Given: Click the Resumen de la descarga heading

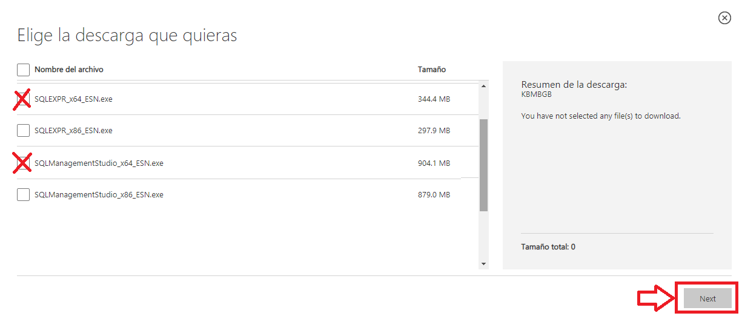Looking at the screenshot, I should coord(574,85).
